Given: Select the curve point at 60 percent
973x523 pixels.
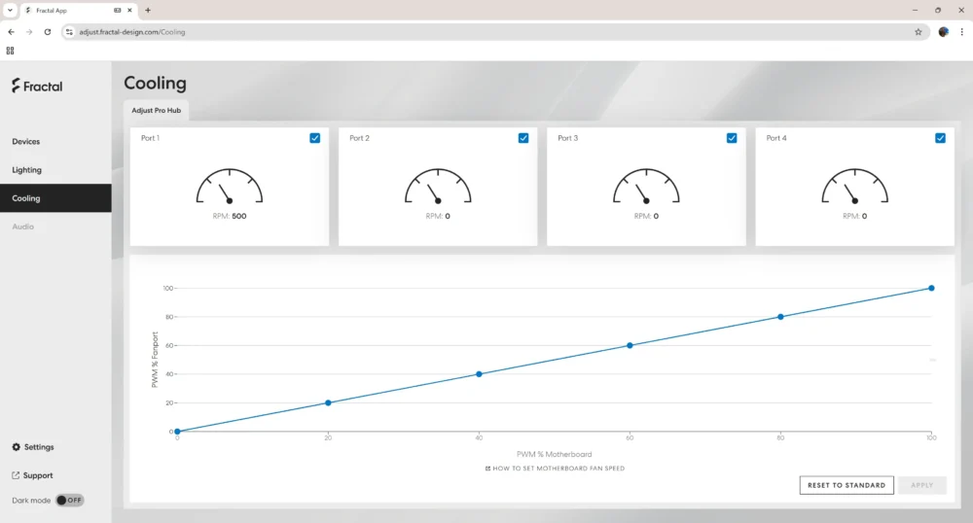Looking at the screenshot, I should click(x=630, y=345).
